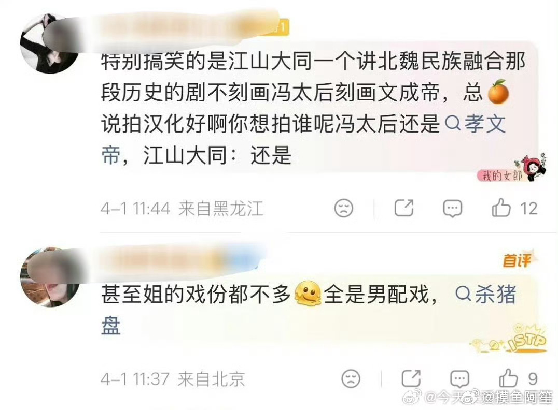Screen dimensions: 558x410
Task: Tap the ISTP comment badge sticker
Action: pyautogui.click(x=510, y=339)
